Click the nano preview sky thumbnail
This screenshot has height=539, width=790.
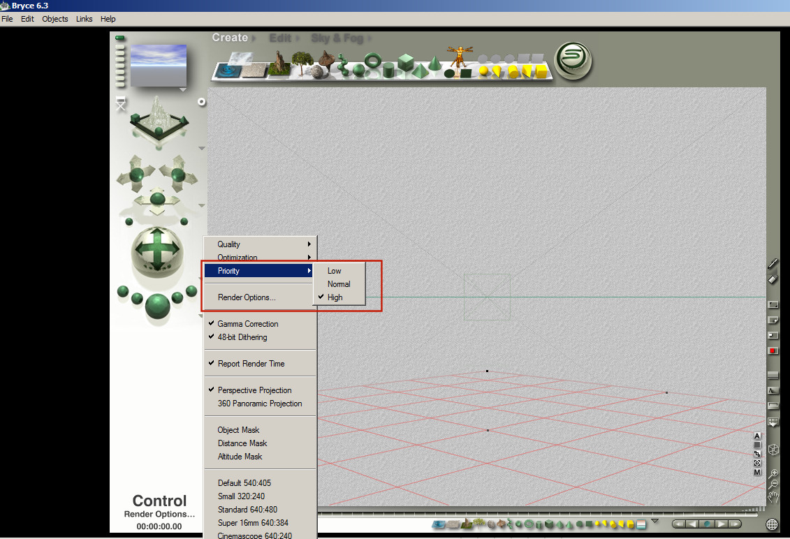[x=158, y=65]
